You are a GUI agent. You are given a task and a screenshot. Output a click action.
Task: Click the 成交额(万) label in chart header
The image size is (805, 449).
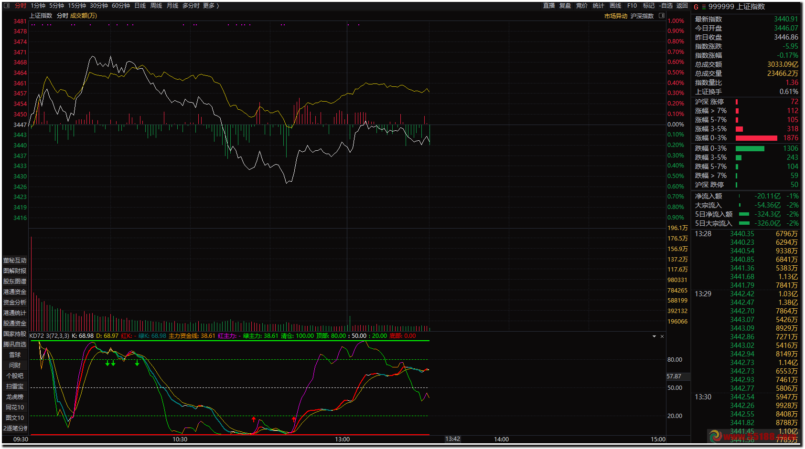(x=84, y=16)
